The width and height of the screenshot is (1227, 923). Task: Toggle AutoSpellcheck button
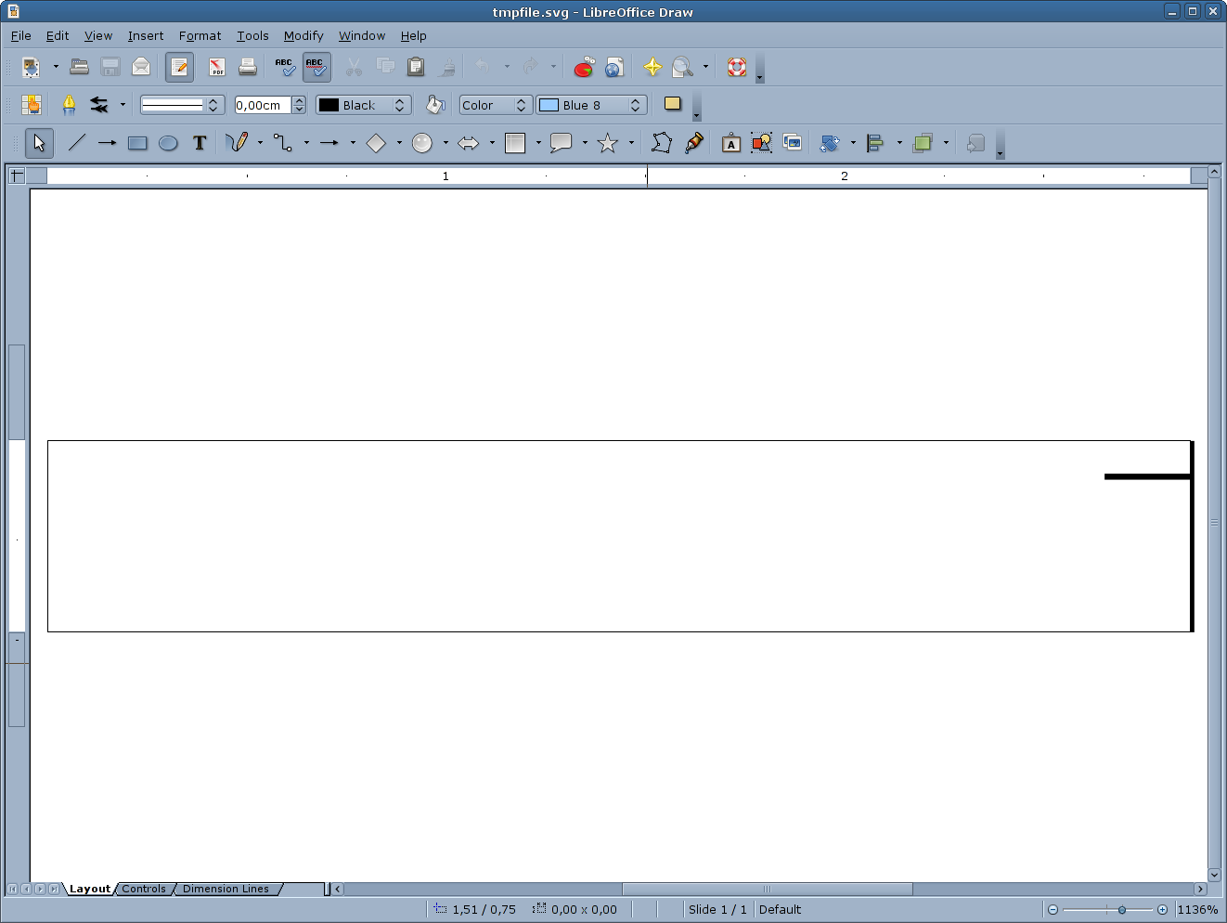pos(316,67)
